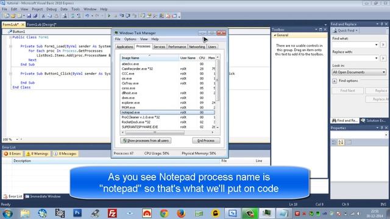
Task: Collapse the Form1_Load sub outline
Action: [11, 46]
